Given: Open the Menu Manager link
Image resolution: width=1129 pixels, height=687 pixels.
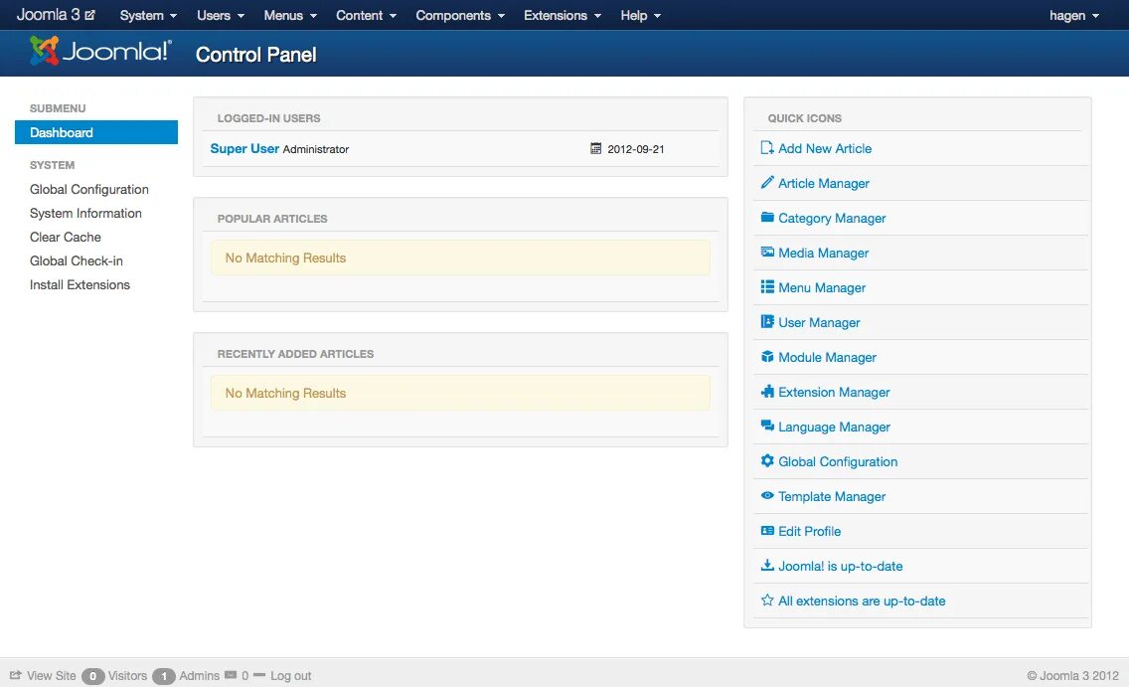Looking at the screenshot, I should coord(822,287).
